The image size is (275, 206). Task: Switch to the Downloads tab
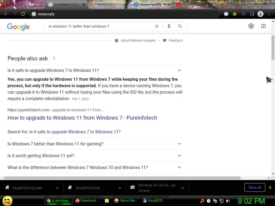pyautogui.click(x=109, y=5)
